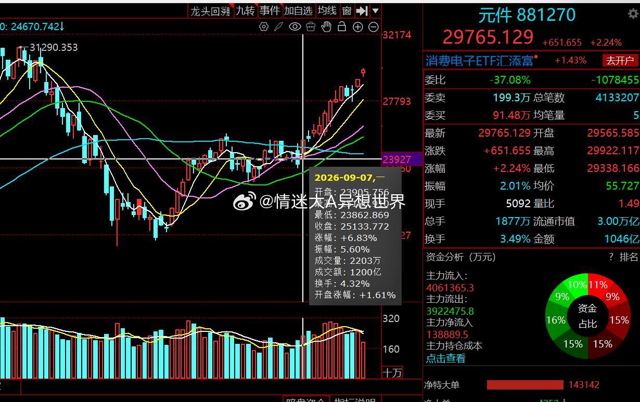Click the 11% red pie slice
Viewport: 640px width, 402px height.
coord(597,284)
